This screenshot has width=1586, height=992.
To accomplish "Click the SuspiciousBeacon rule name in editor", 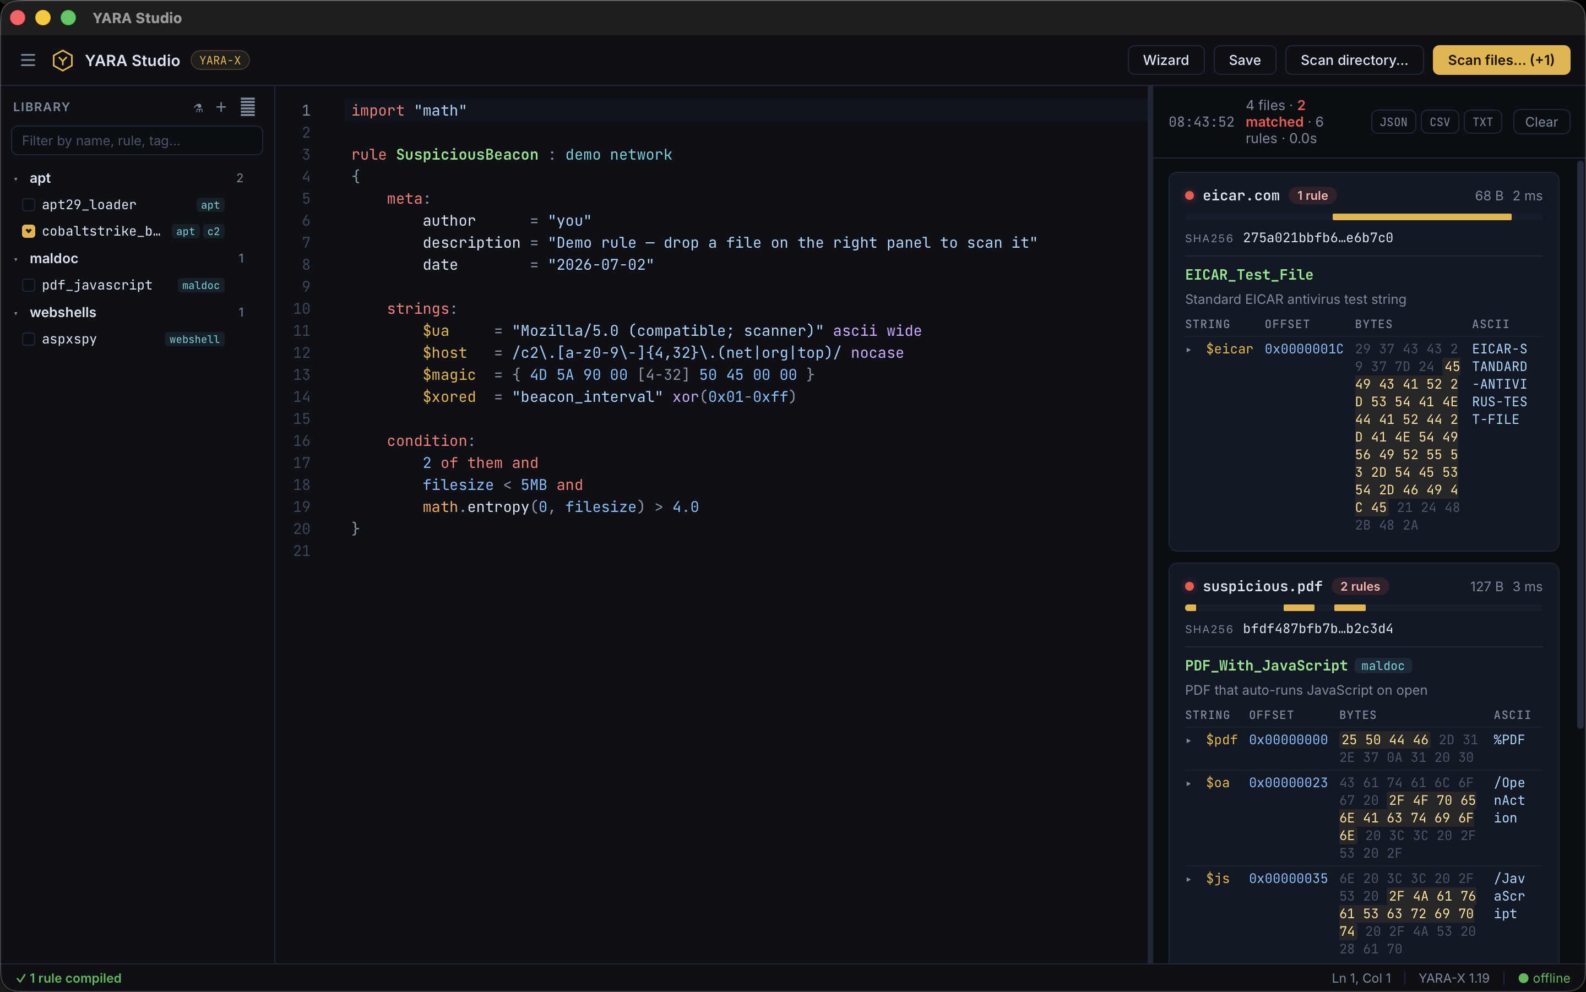I will pos(466,155).
